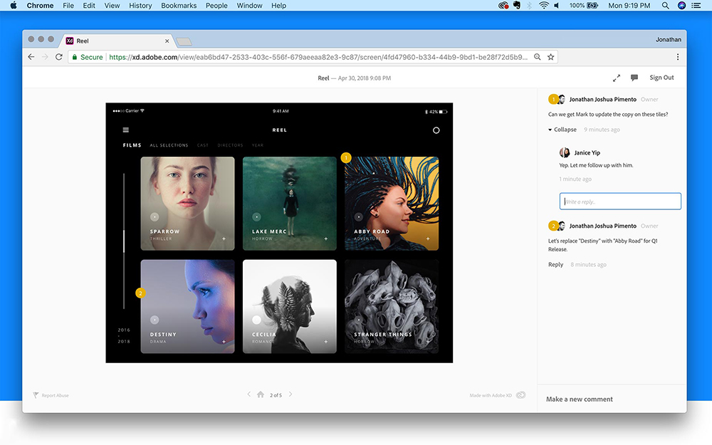Click the plus icon on Cecilia tile
Screen dimensions: 712x445
click(326, 342)
